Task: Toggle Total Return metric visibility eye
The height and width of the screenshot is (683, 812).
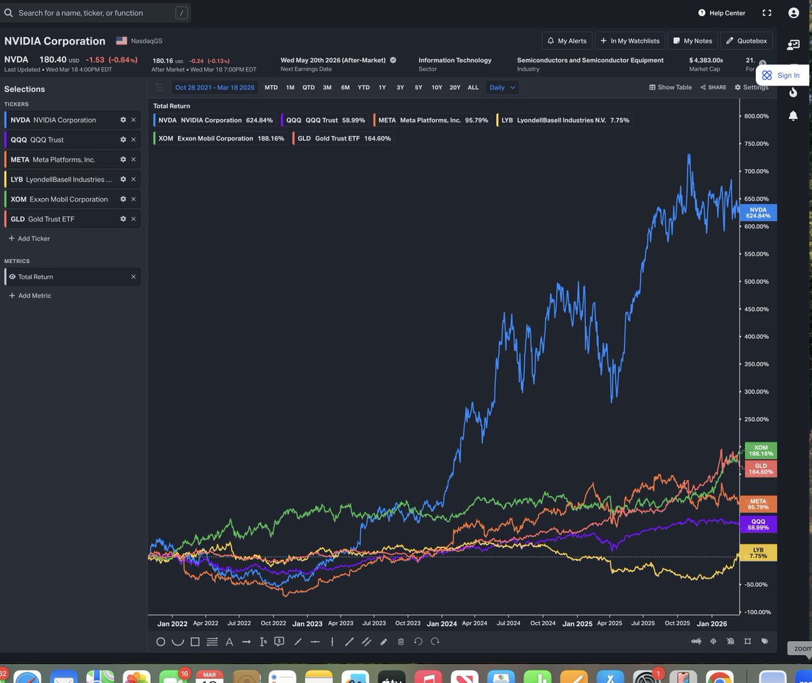Action: pyautogui.click(x=12, y=277)
